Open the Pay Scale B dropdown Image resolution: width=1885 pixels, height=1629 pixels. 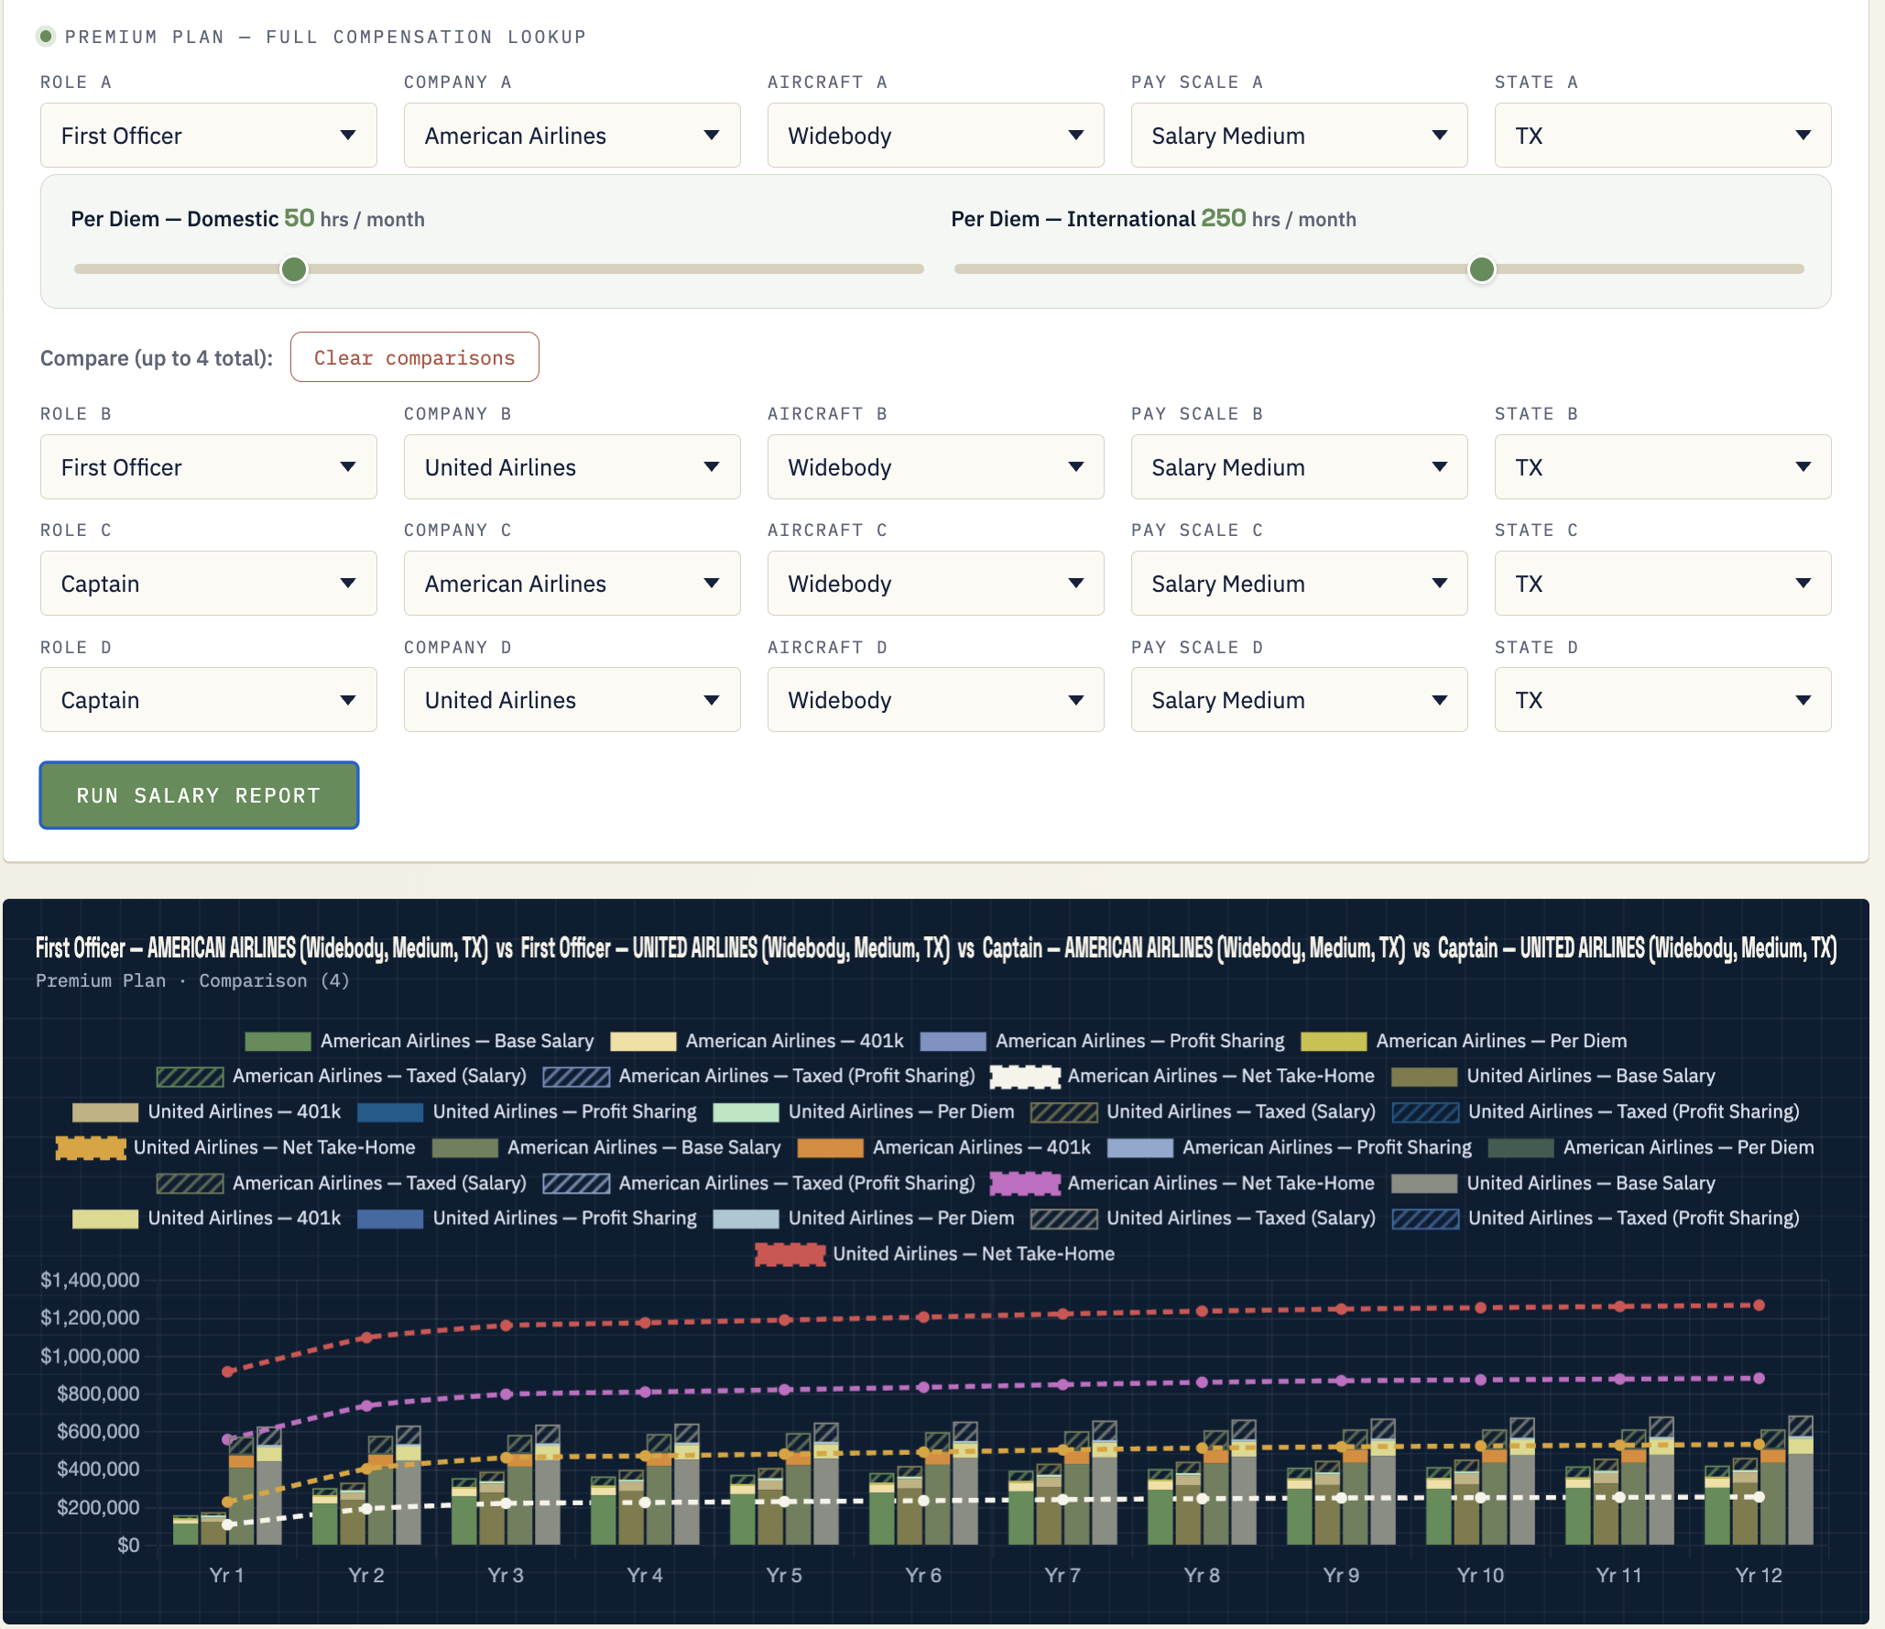pyautogui.click(x=1300, y=467)
